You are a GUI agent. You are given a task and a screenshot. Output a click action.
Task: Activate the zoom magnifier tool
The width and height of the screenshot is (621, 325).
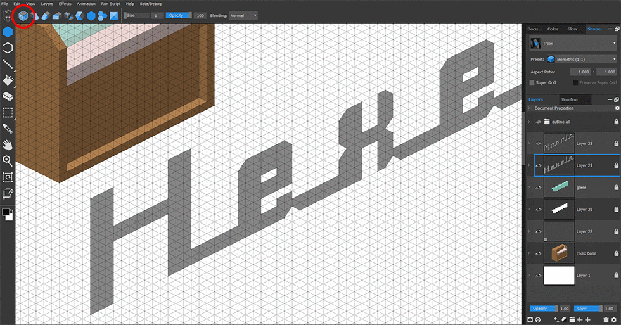point(8,160)
